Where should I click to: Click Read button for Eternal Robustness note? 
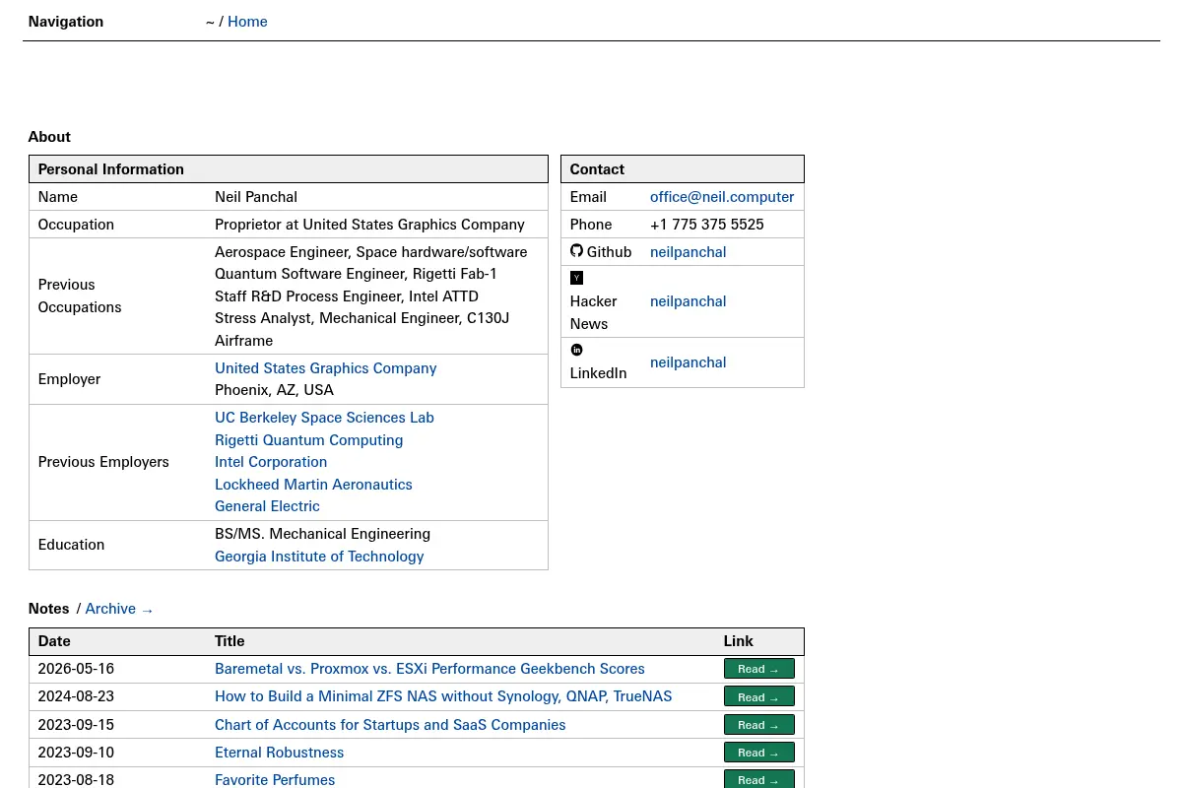[x=758, y=753]
